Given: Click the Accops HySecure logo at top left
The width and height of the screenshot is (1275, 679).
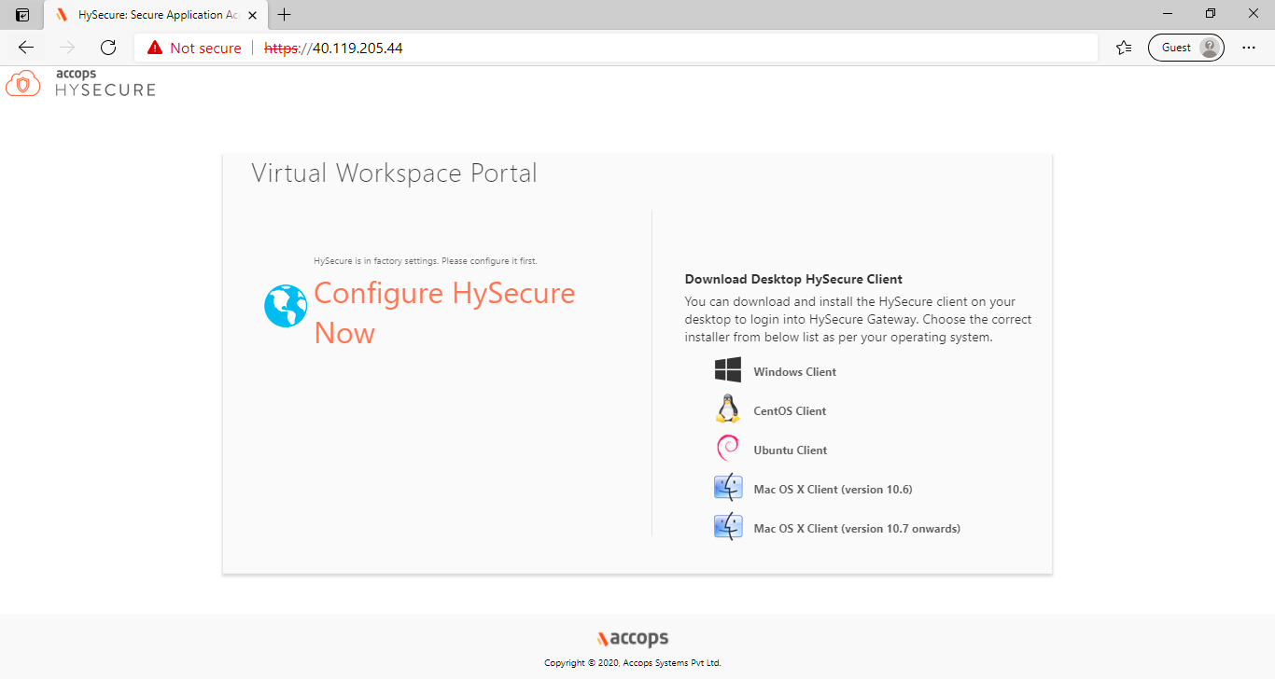Looking at the screenshot, I should pyautogui.click(x=80, y=83).
